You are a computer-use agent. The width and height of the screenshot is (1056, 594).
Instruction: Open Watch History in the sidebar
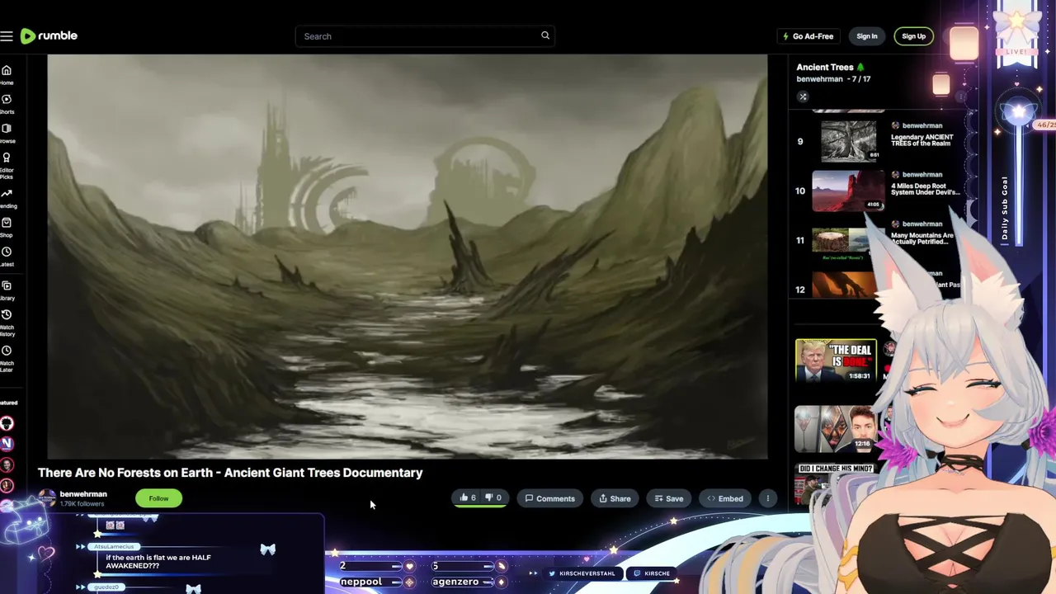click(x=7, y=323)
